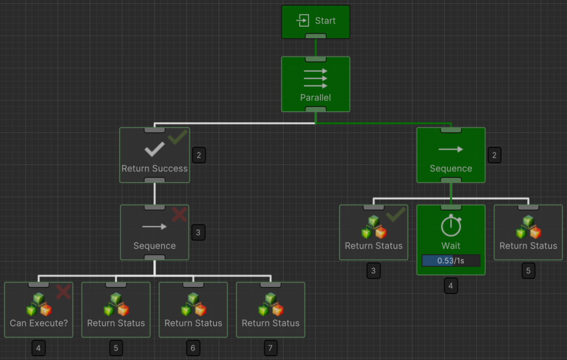The height and width of the screenshot is (360, 567).
Task: Click the index badge numbered 6
Action: point(193,348)
